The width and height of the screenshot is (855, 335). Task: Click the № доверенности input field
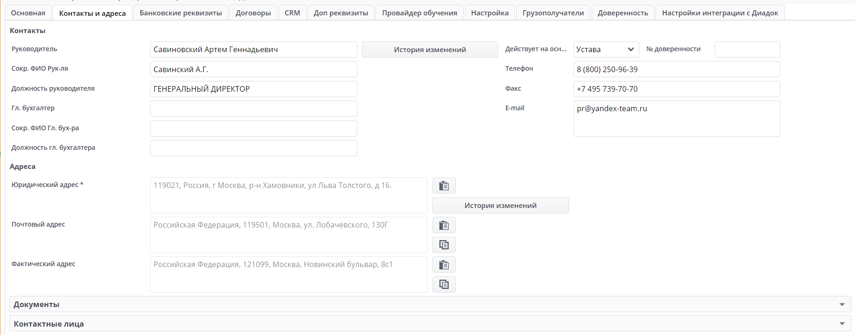[747, 50]
